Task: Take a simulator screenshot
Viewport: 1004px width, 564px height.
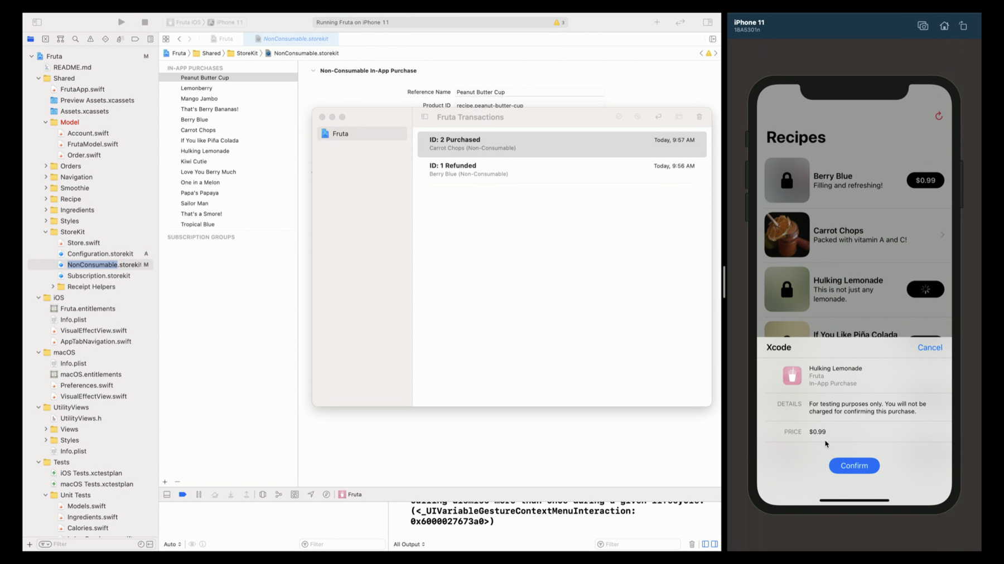Action: [x=923, y=26]
